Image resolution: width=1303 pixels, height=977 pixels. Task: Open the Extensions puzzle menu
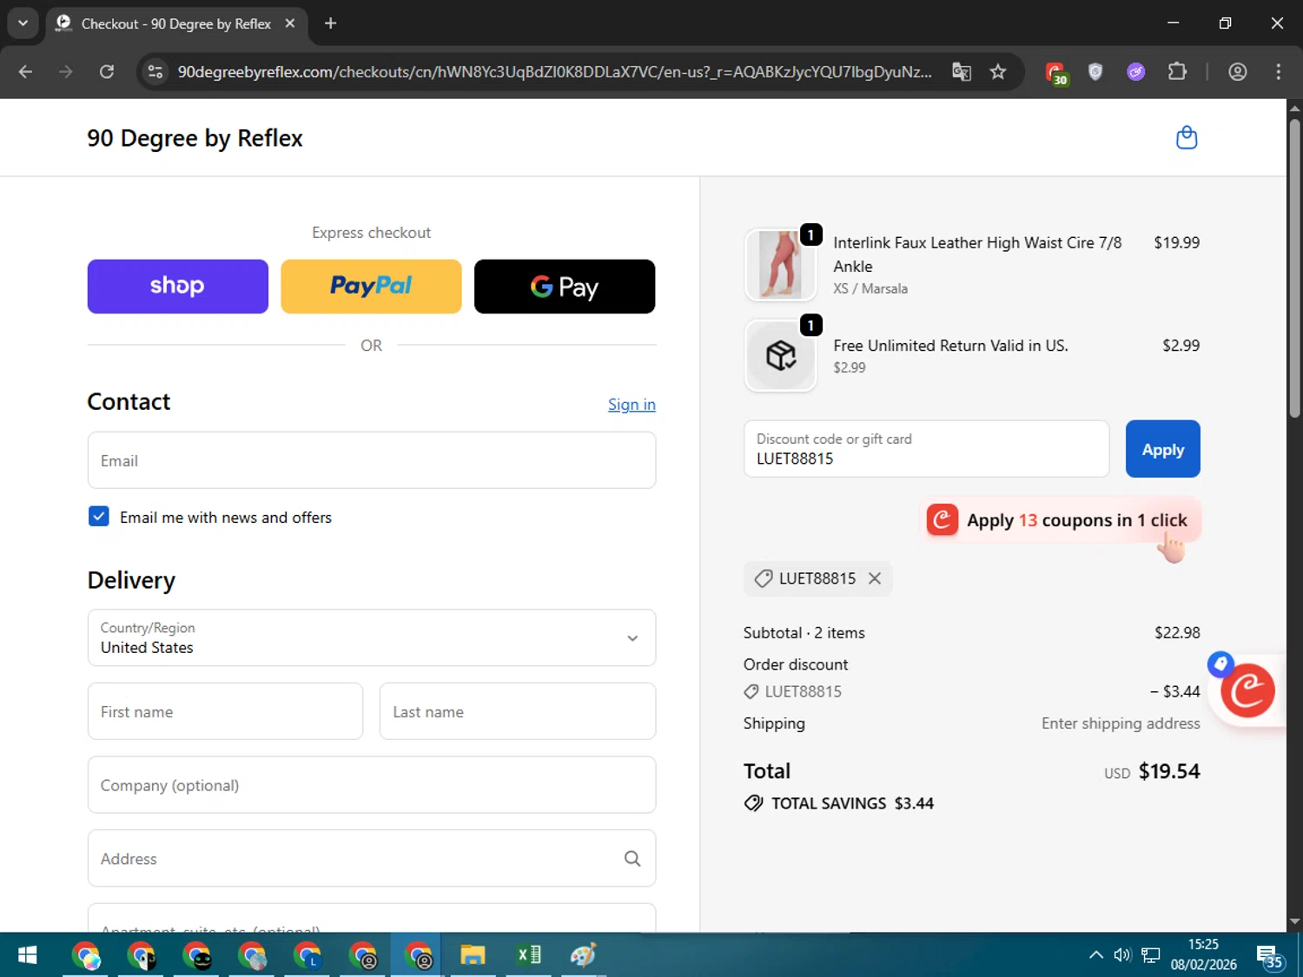click(1177, 72)
